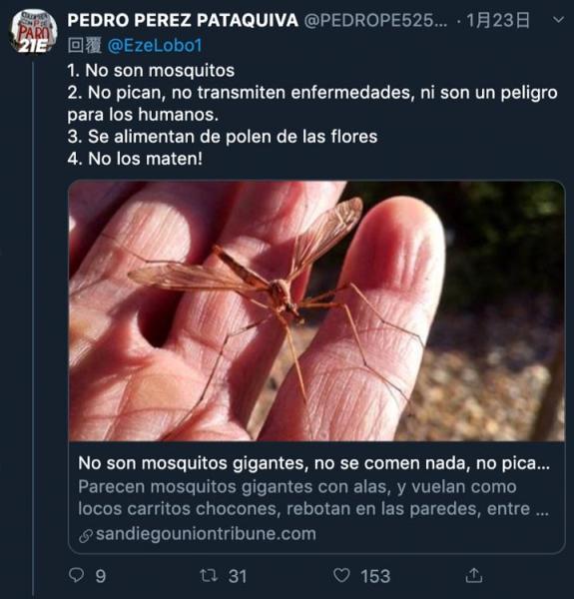
Task: Open the PARO 21E profile avatar
Action: coord(33,32)
